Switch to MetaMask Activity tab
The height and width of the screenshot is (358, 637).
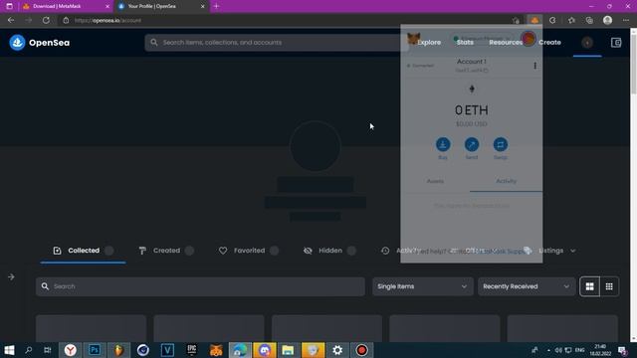coord(507,181)
